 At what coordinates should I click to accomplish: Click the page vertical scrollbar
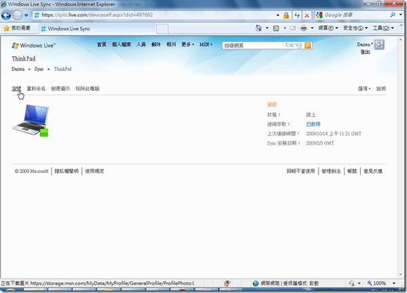(400, 157)
